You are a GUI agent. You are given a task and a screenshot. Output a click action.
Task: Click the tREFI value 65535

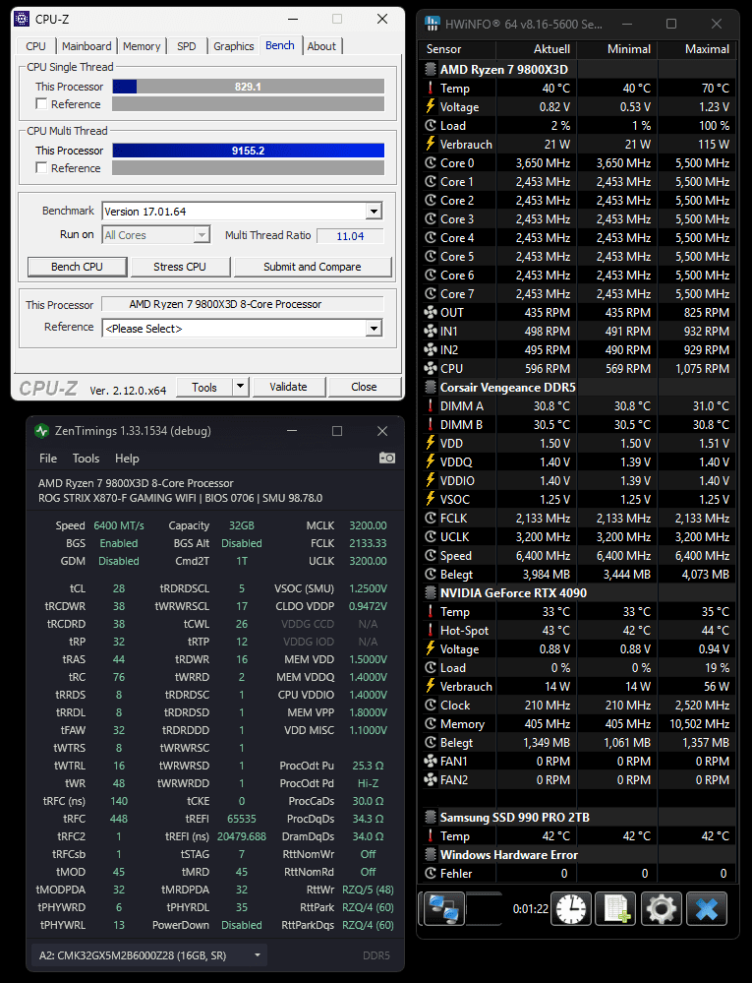click(242, 819)
